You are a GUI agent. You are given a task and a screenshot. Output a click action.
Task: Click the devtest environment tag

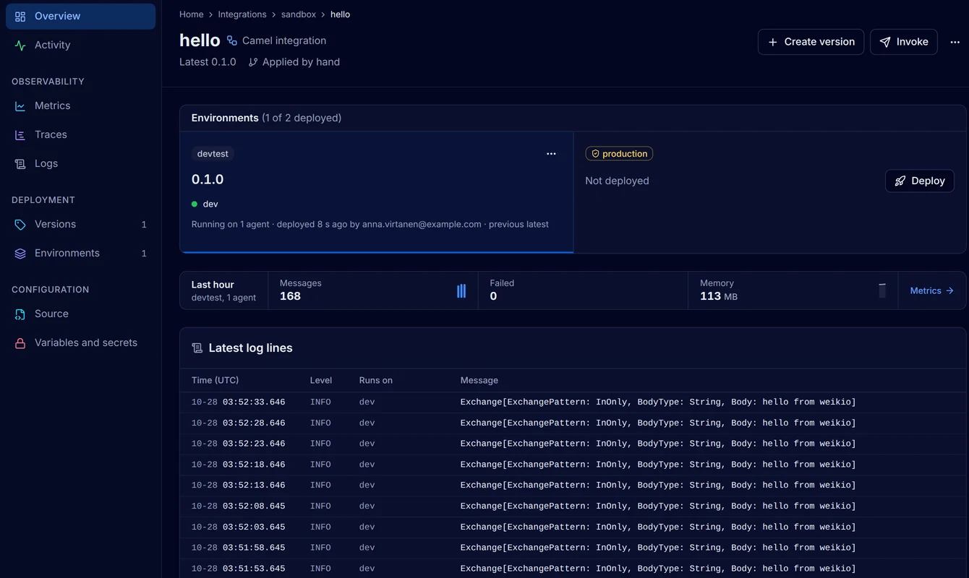pos(213,153)
